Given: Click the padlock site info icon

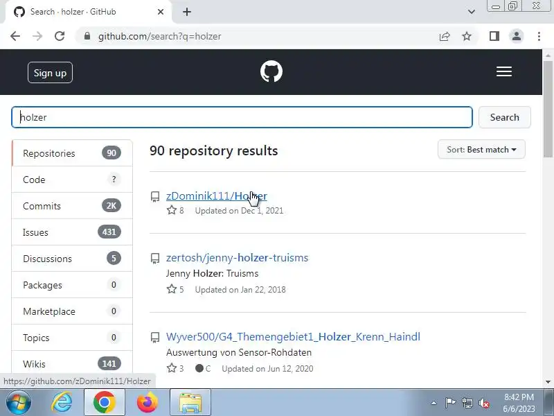Looking at the screenshot, I should 87,36.
